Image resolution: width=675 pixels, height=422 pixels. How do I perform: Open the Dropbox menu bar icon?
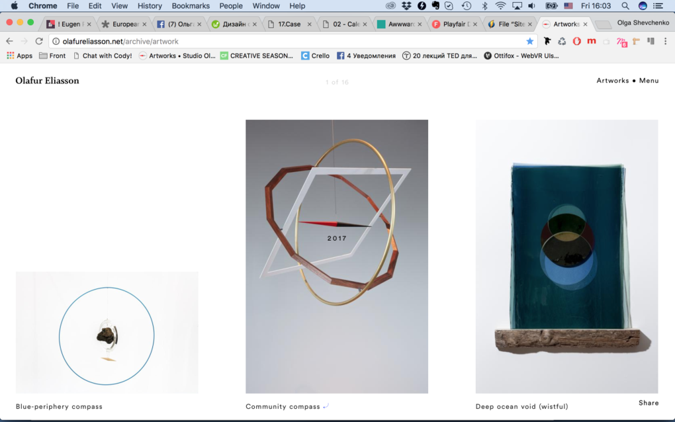(x=406, y=6)
